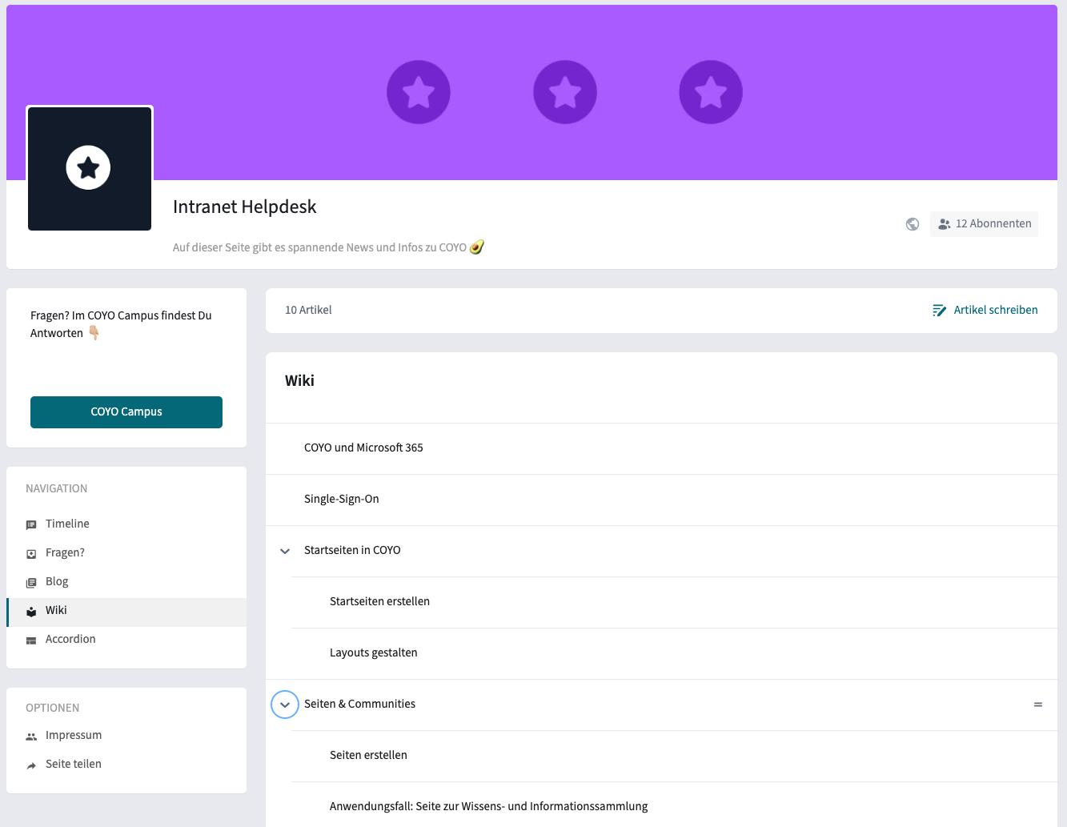The image size is (1067, 827).
Task: Open the 12 Abonnenten subscribers list
Action: click(984, 224)
